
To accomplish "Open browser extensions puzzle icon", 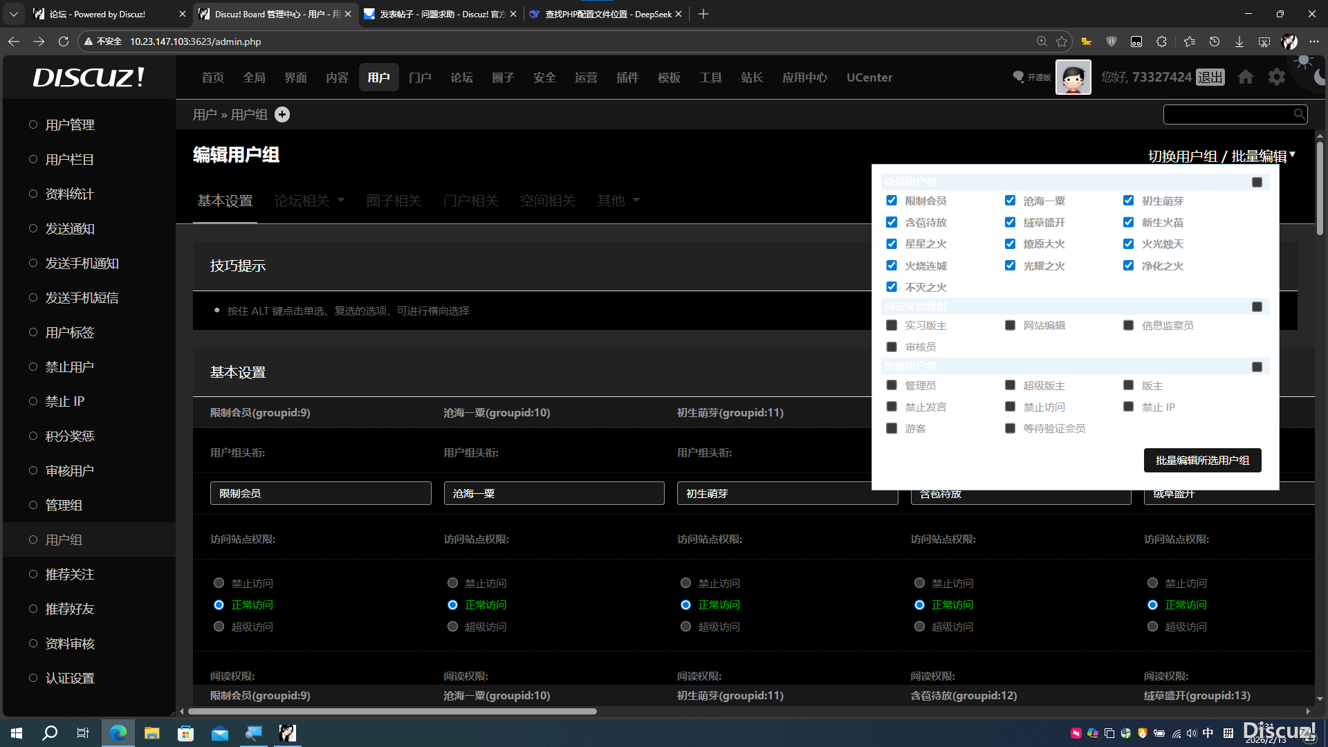I will [x=1161, y=41].
